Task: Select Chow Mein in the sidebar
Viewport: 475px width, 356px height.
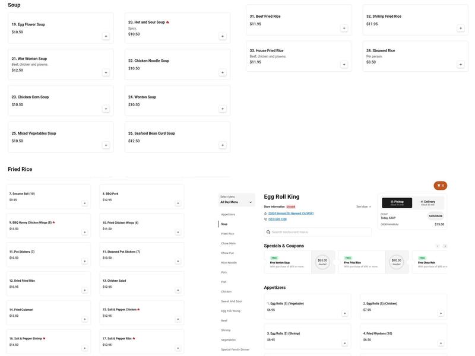Action: pyautogui.click(x=229, y=243)
